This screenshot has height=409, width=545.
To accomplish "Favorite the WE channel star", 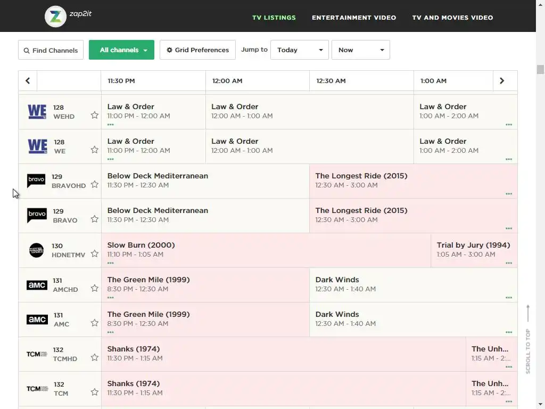I will point(95,150).
